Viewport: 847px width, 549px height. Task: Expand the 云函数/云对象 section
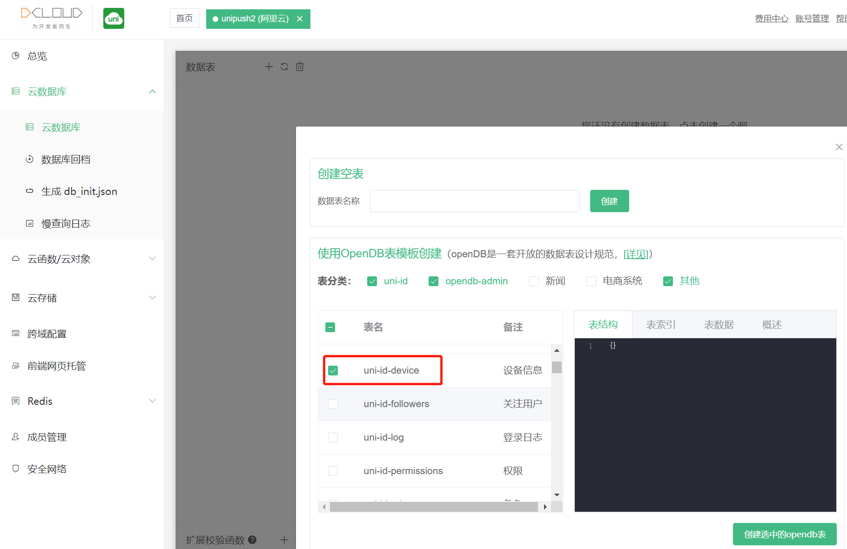(152, 259)
